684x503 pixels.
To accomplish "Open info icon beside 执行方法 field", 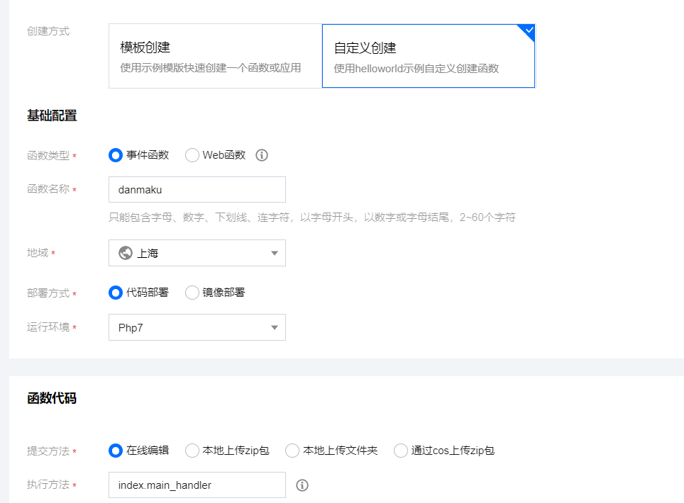I will 302,485.
